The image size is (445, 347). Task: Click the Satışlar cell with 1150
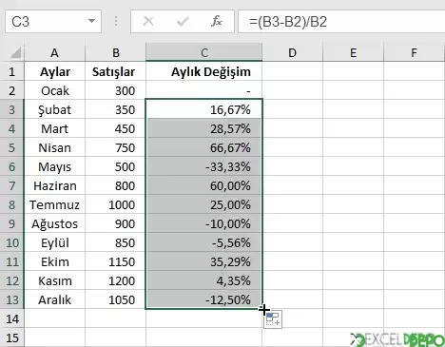[115, 261]
